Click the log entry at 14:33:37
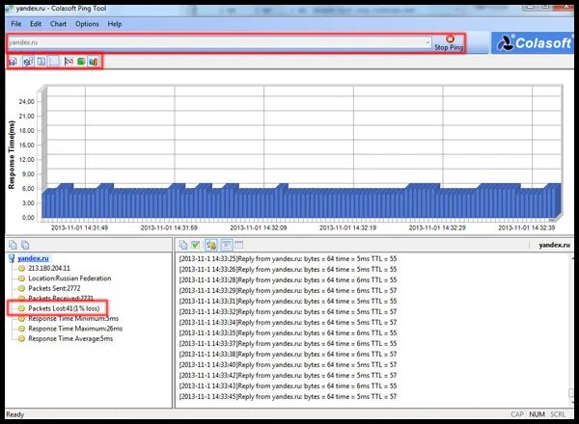The height and width of the screenshot is (424, 579). (288, 344)
